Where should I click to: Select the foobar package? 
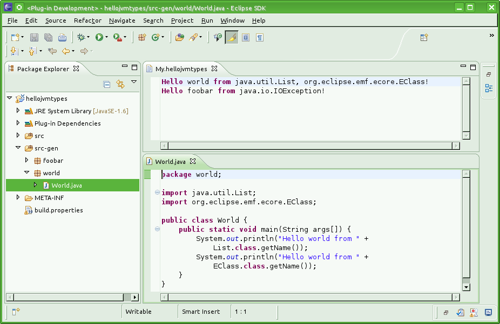tap(53, 161)
